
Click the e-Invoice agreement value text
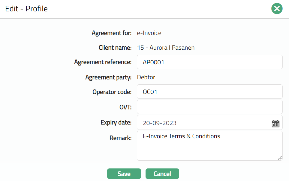tap(149, 33)
